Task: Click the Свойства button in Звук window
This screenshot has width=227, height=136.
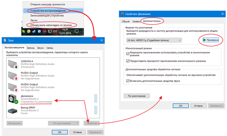Action: tap(92, 123)
